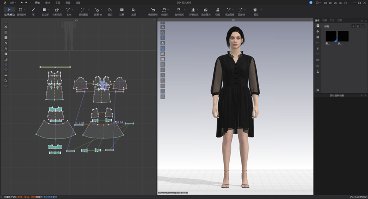The image size is (368, 199).
Task: Click the annotation (注释) tool icon
Action: pos(121,10)
